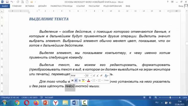The image size is (188, 106).
Task: Launch Google Chrome from taskbar
Action: tap(17, 103)
